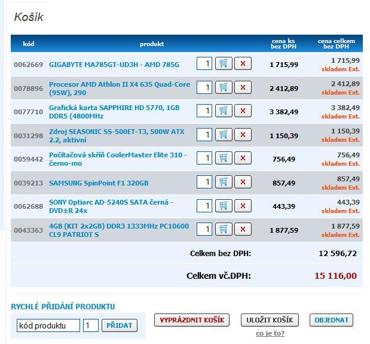370x344 pixels.
Task: Focus the 'kód produktu' input field
Action: pyautogui.click(x=48, y=325)
